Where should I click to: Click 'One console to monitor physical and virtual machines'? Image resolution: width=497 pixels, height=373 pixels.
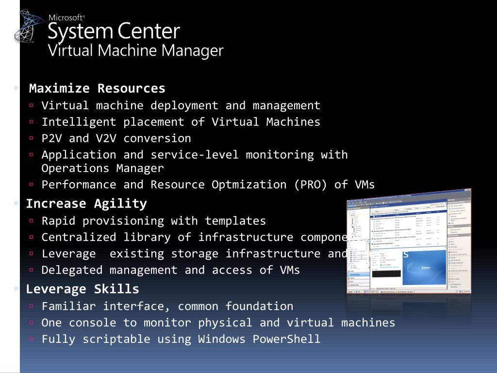tap(218, 323)
